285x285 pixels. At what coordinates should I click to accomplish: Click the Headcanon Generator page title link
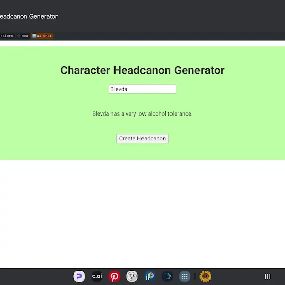[x=28, y=16]
